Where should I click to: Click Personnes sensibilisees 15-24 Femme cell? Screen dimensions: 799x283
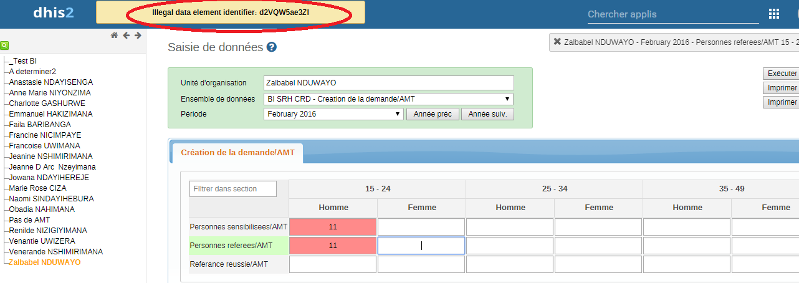point(421,227)
